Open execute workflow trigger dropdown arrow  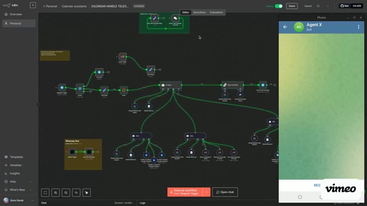click(206, 192)
